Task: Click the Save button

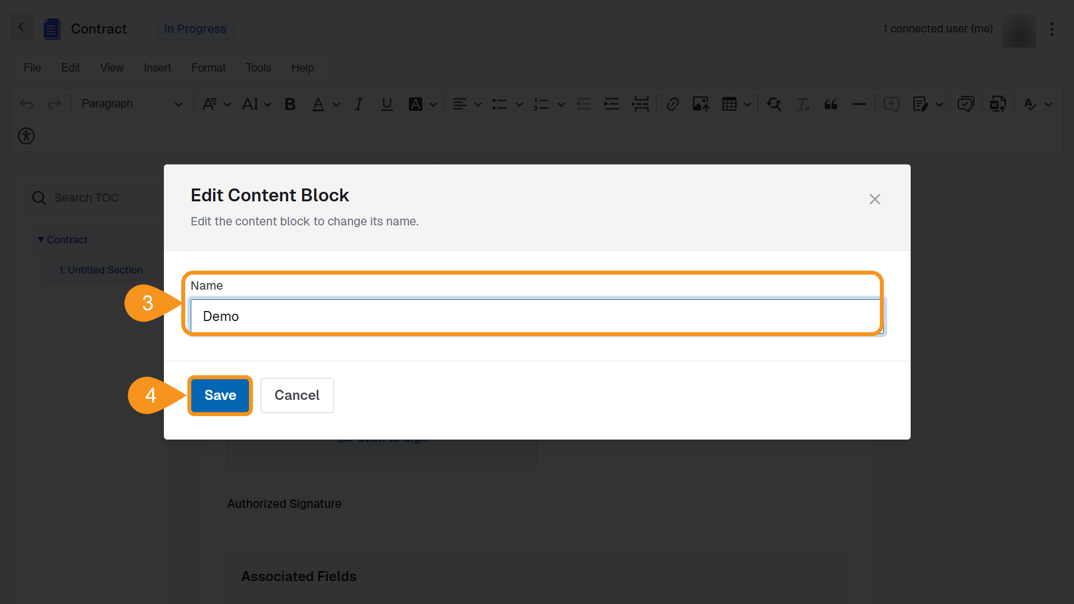Action: 220,395
